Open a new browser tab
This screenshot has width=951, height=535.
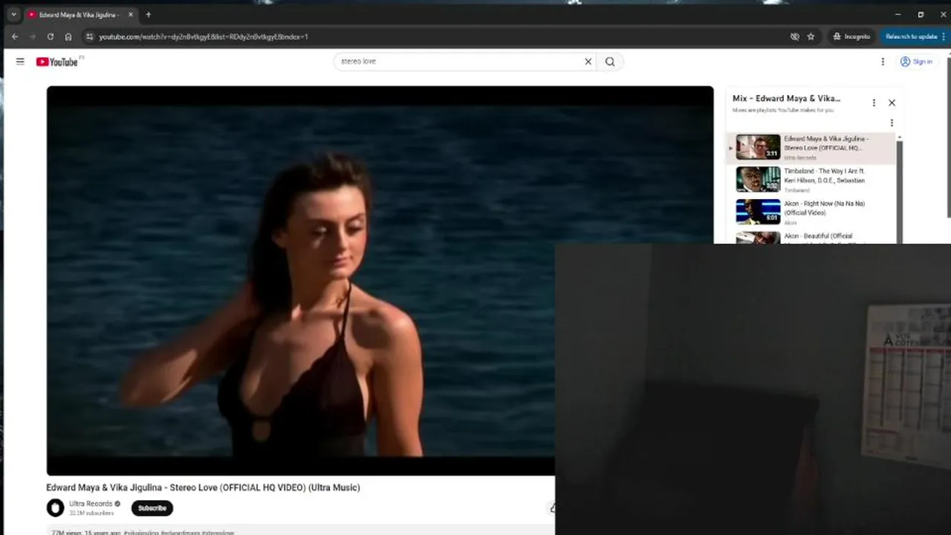click(x=148, y=14)
